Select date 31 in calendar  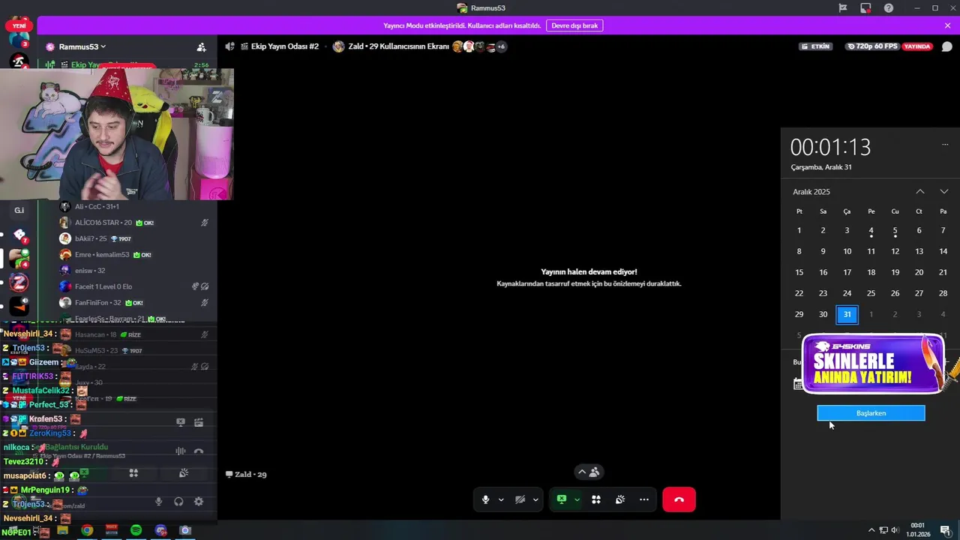pyautogui.click(x=847, y=314)
